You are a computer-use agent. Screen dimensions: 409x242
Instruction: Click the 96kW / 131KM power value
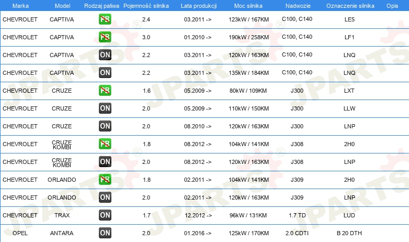(248, 215)
